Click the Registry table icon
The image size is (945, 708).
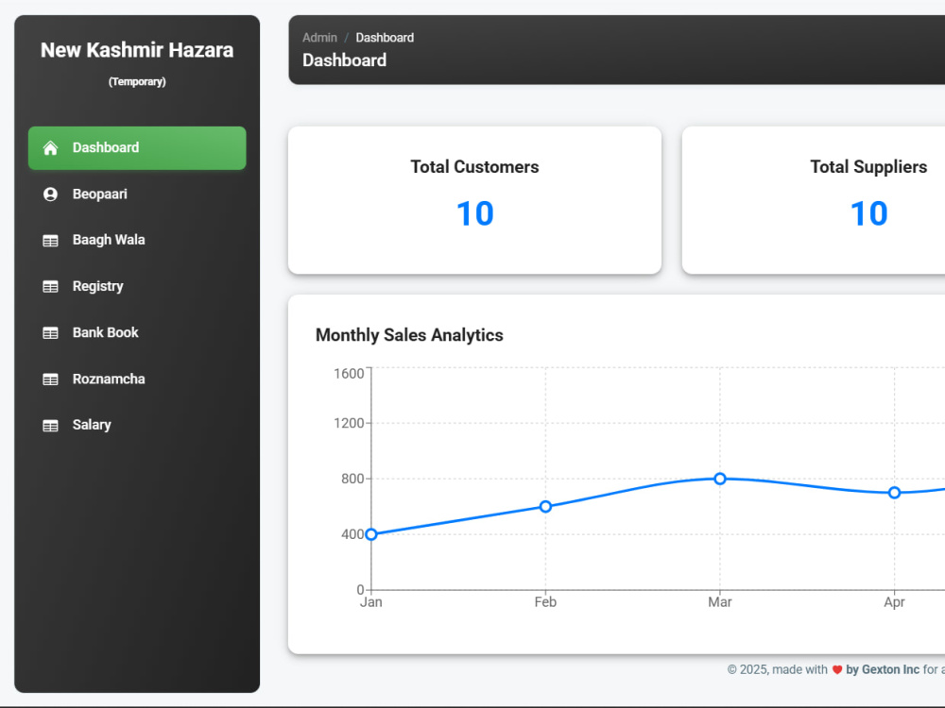click(x=51, y=287)
